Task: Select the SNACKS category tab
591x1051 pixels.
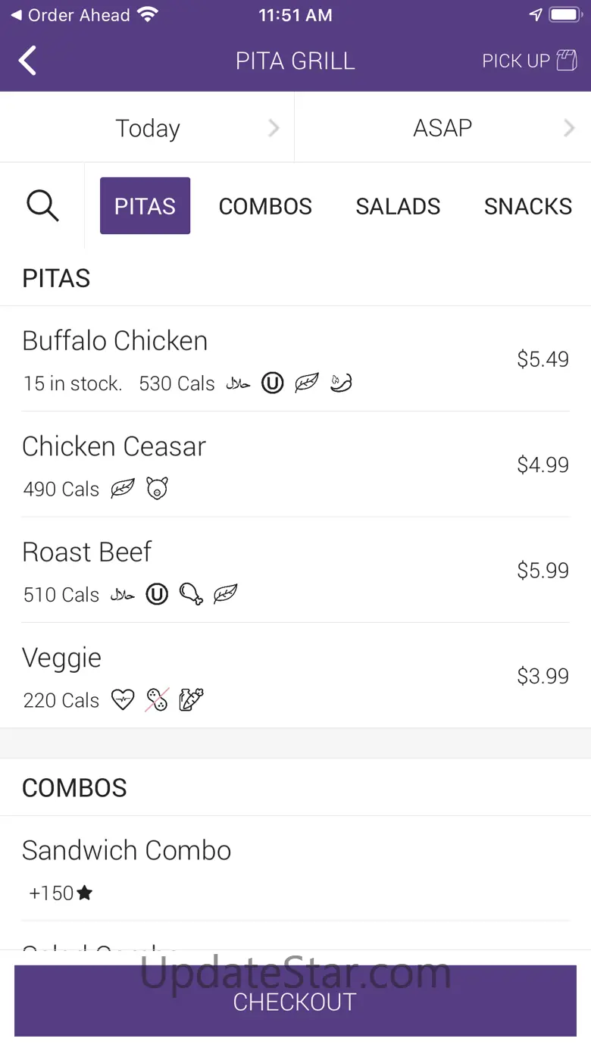Action: pyautogui.click(x=528, y=206)
